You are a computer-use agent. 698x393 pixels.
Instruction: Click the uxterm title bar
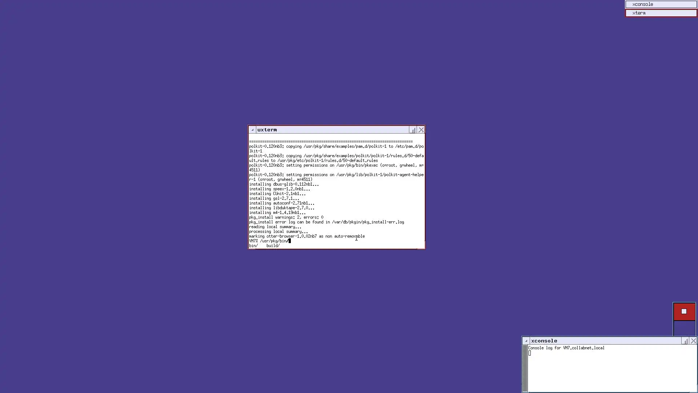coord(333,130)
